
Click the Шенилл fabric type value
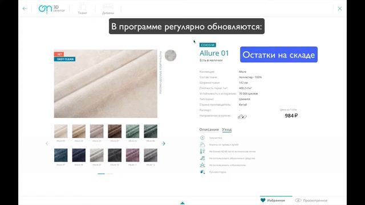[x=245, y=99]
